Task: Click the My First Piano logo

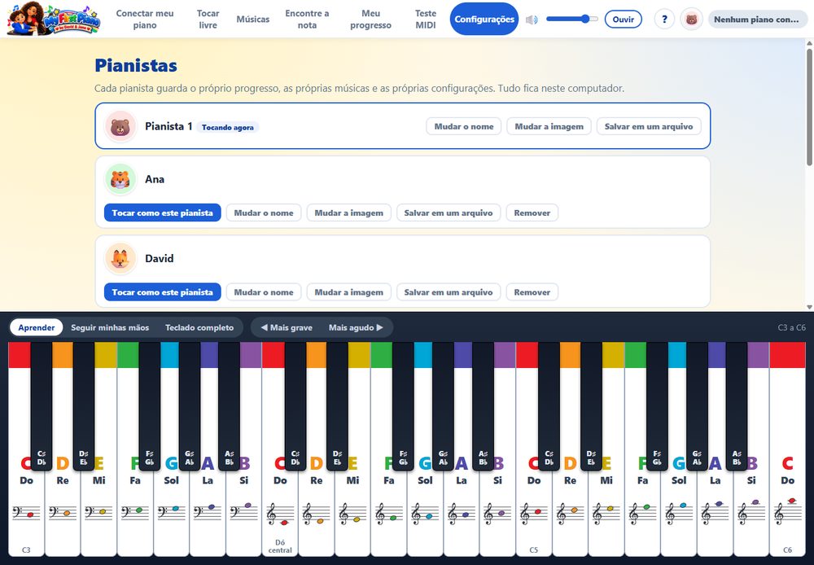Action: click(53, 20)
